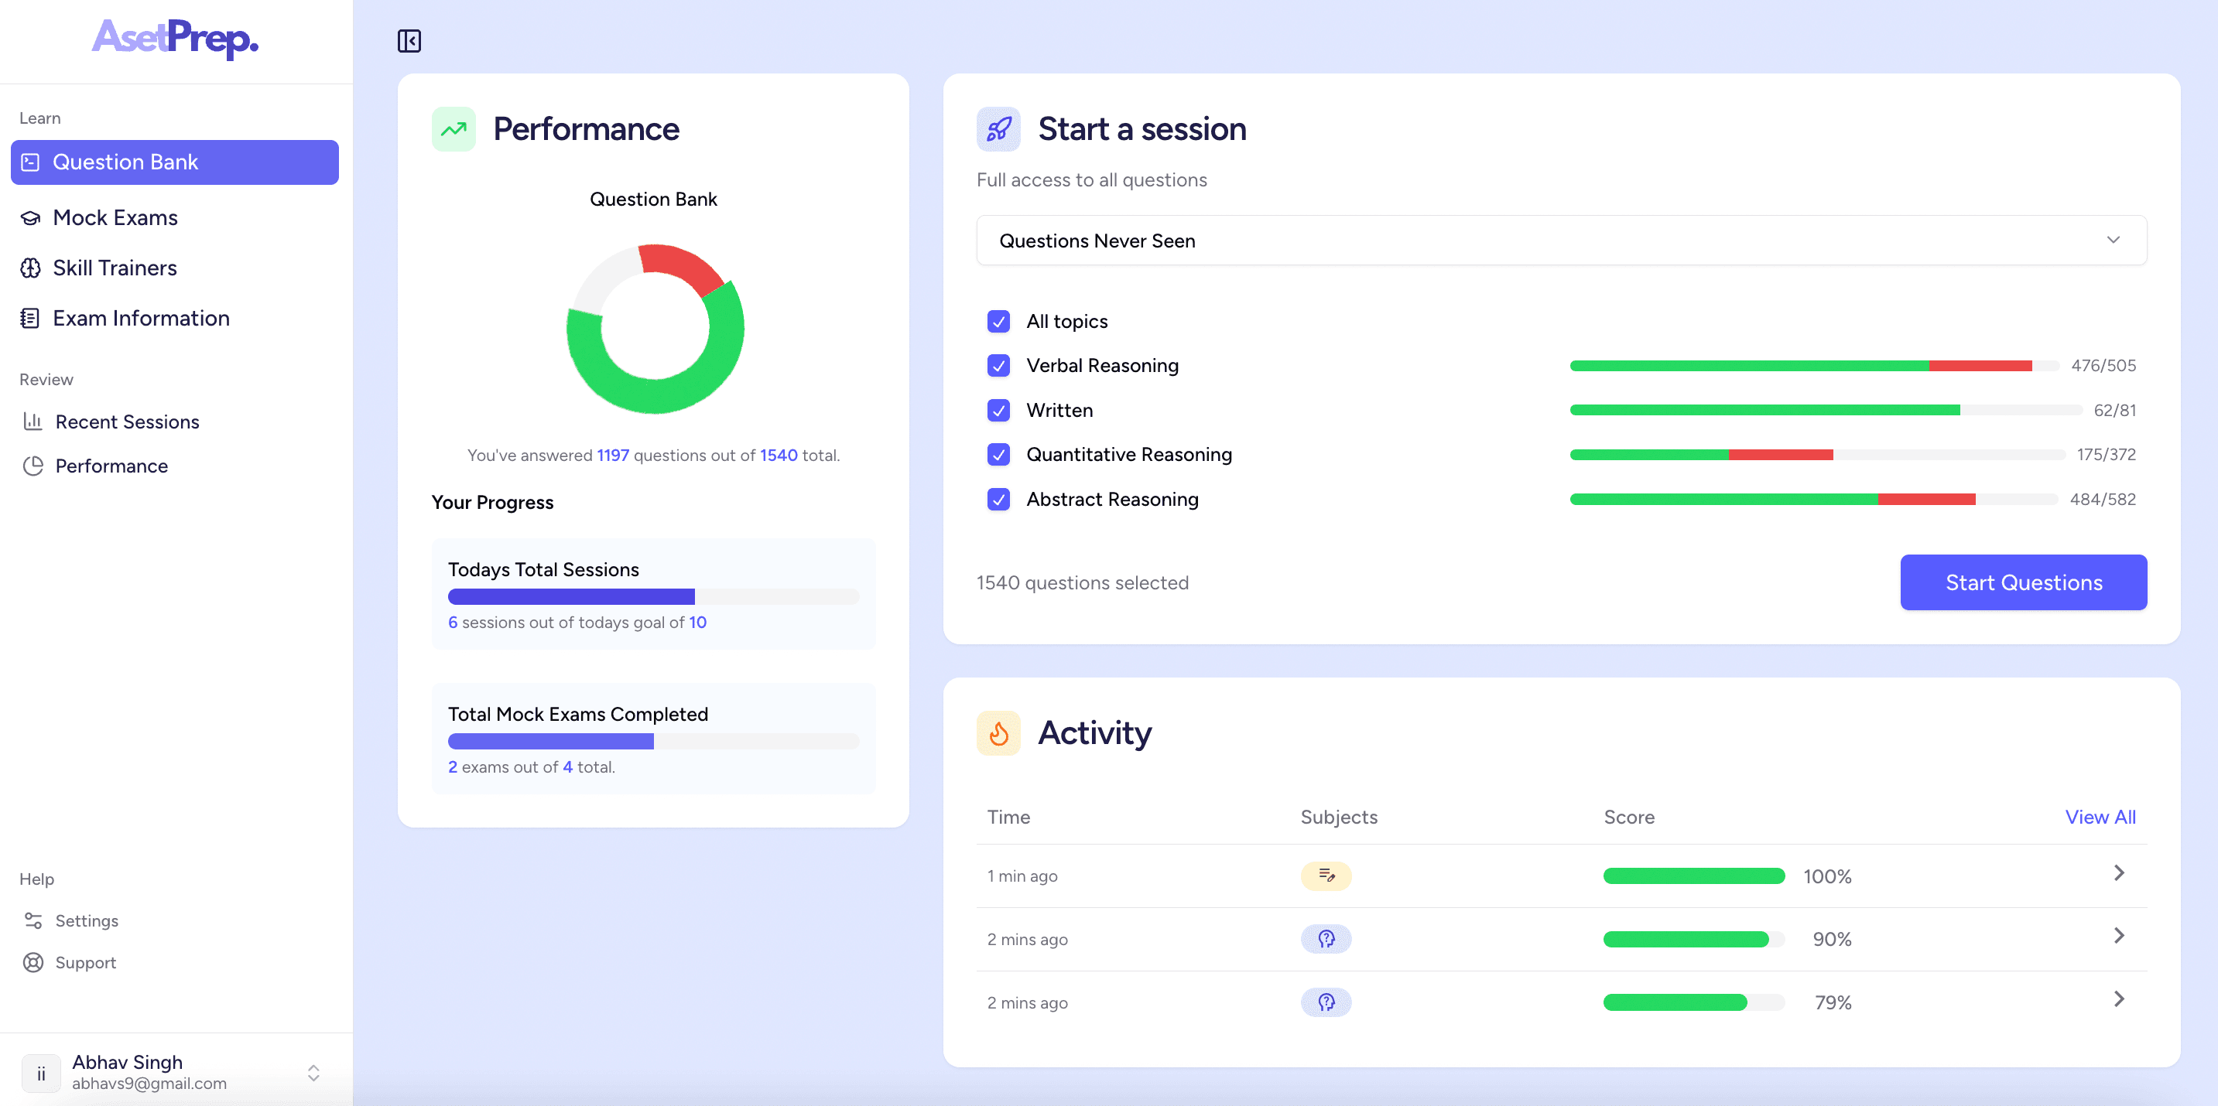Open Skill Trainers from the sidebar
The width and height of the screenshot is (2218, 1106).
115,268
